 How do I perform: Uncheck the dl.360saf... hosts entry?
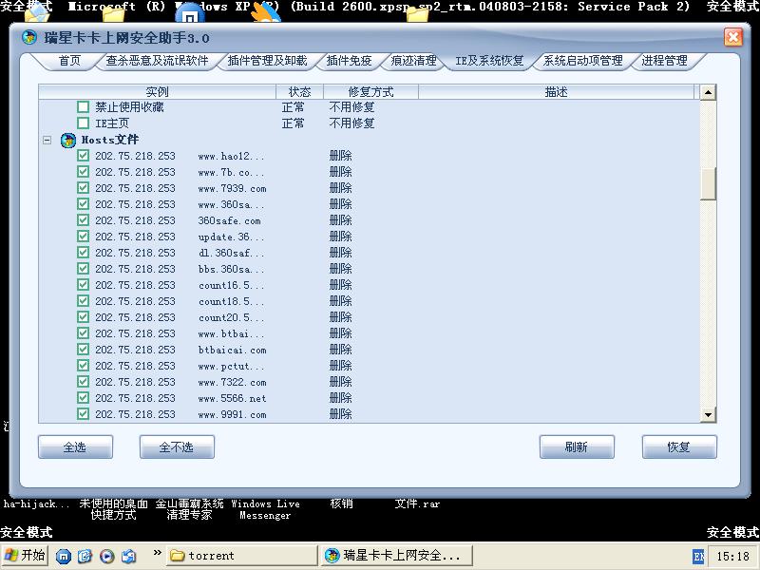pyautogui.click(x=84, y=253)
